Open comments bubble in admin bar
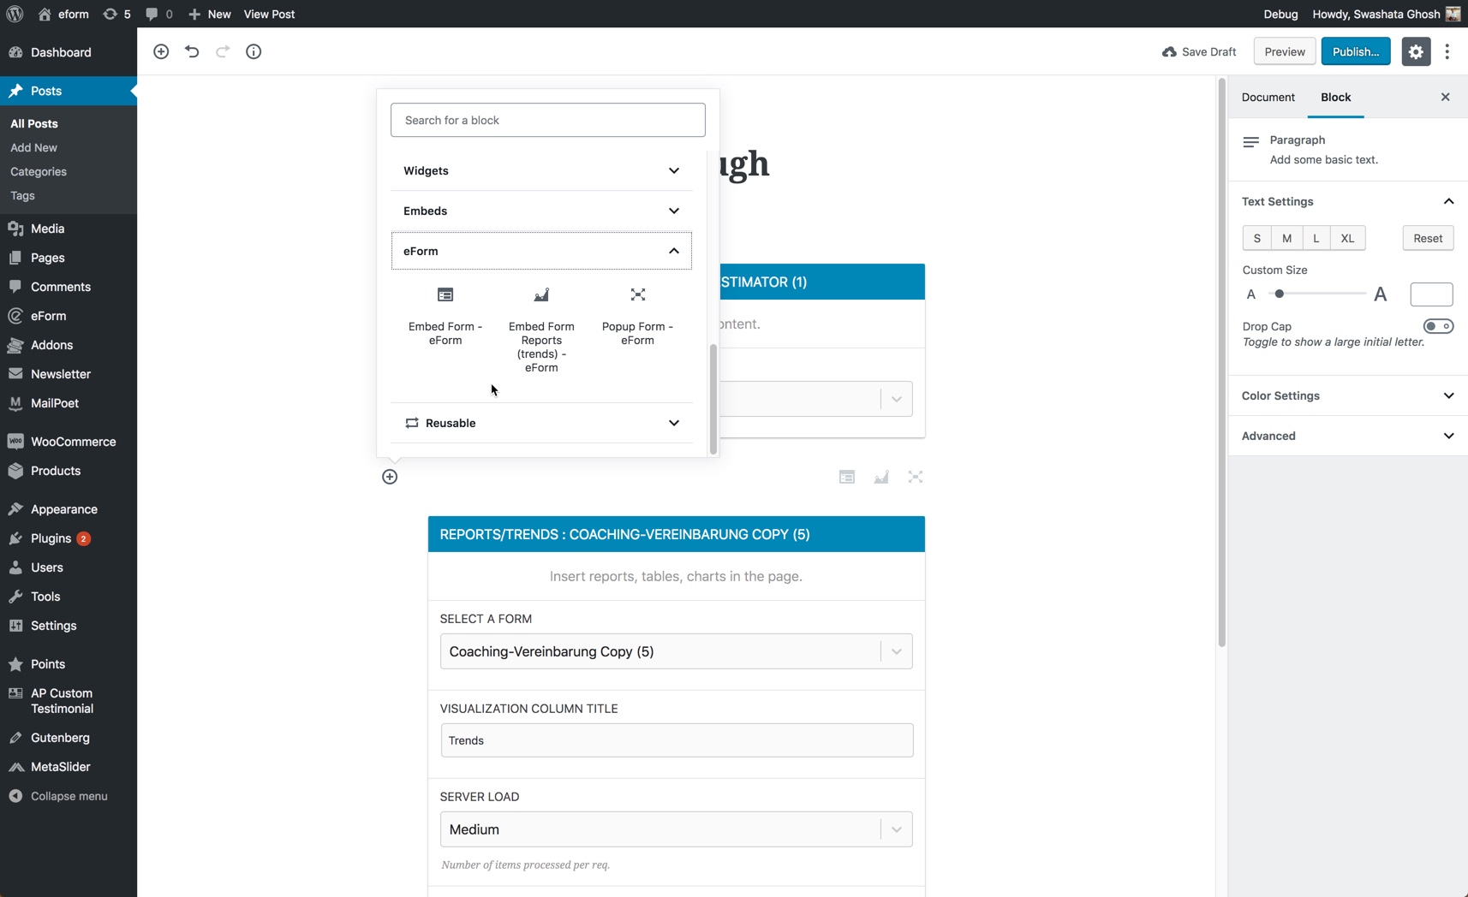Viewport: 1468px width, 897px height. pyautogui.click(x=158, y=14)
